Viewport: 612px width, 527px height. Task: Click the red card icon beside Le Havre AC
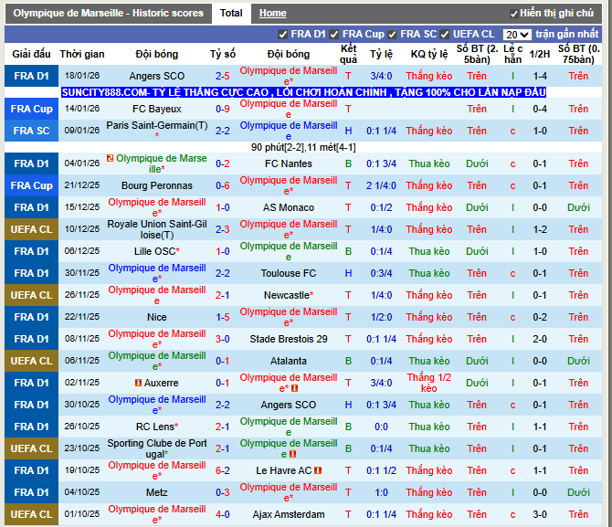[318, 470]
